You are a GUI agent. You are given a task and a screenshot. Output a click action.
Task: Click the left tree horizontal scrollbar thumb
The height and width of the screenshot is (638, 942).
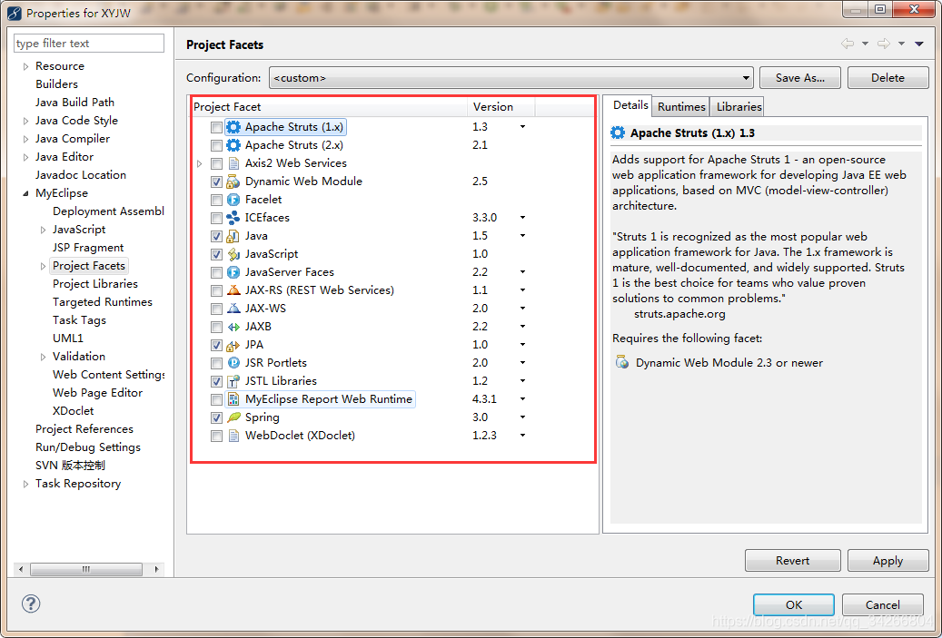(86, 568)
